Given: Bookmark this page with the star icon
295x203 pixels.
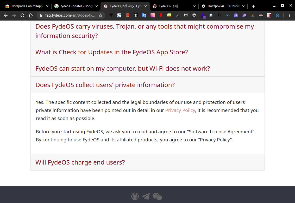Looking at the screenshot, I should tap(101, 15).
